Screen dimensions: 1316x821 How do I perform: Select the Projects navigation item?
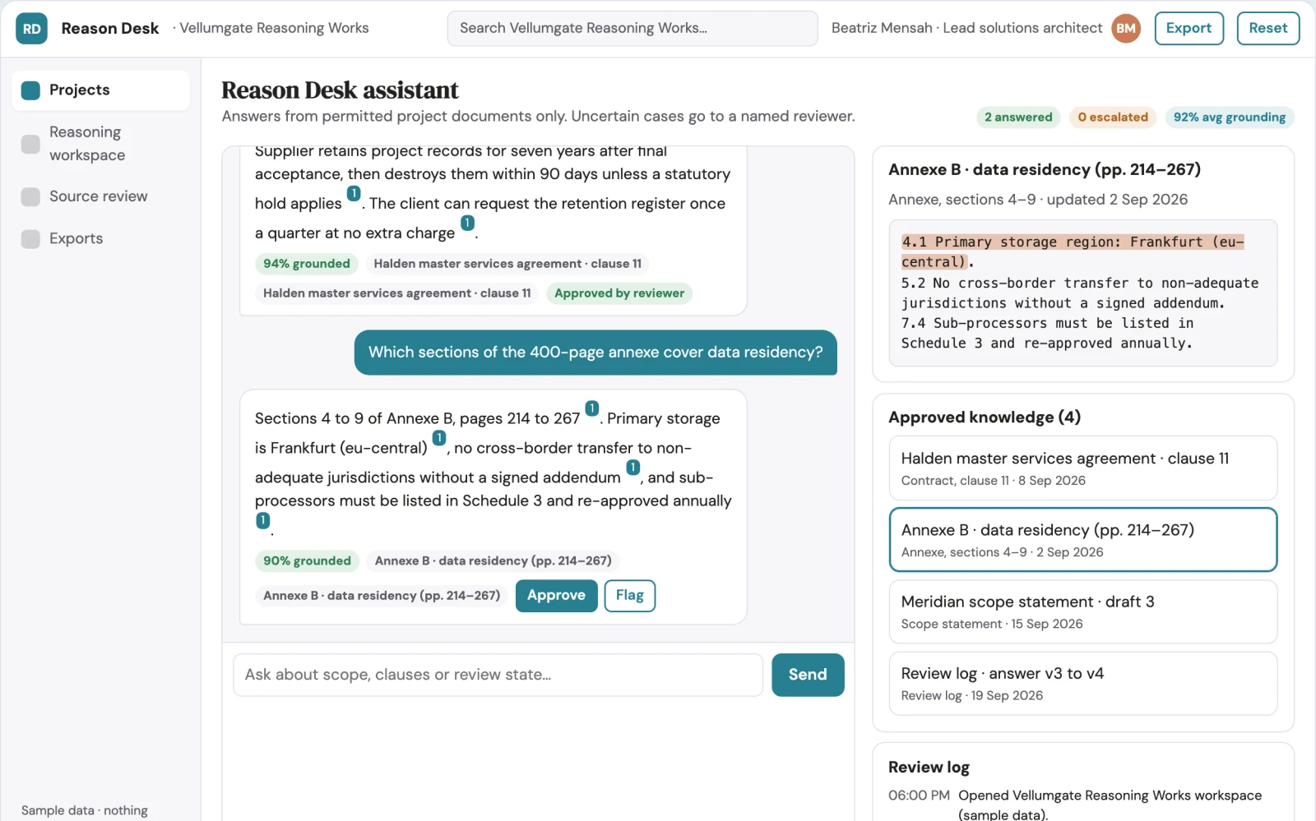(100, 90)
